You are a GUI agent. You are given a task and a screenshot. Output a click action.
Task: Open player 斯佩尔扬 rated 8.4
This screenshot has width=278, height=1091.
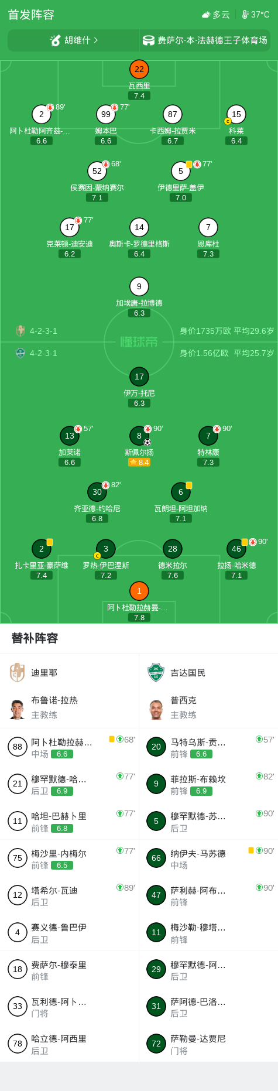pos(139,436)
